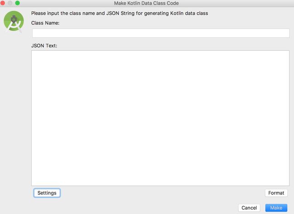This screenshot has height=214, width=294.
Task: Close the dialog with the red button
Action: point(2,3)
